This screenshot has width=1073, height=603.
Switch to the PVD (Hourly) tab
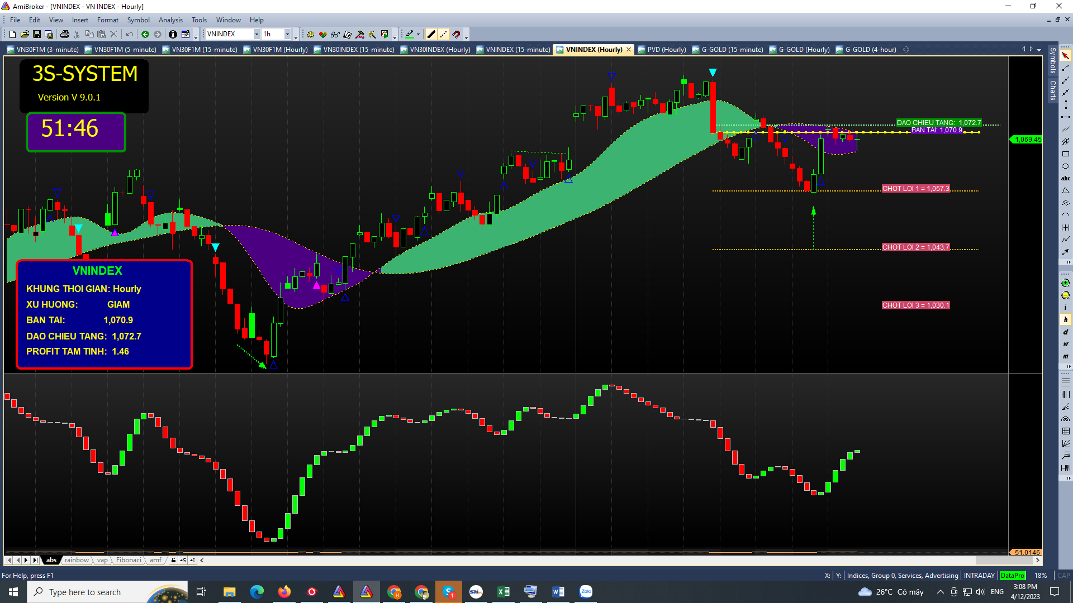click(x=666, y=50)
